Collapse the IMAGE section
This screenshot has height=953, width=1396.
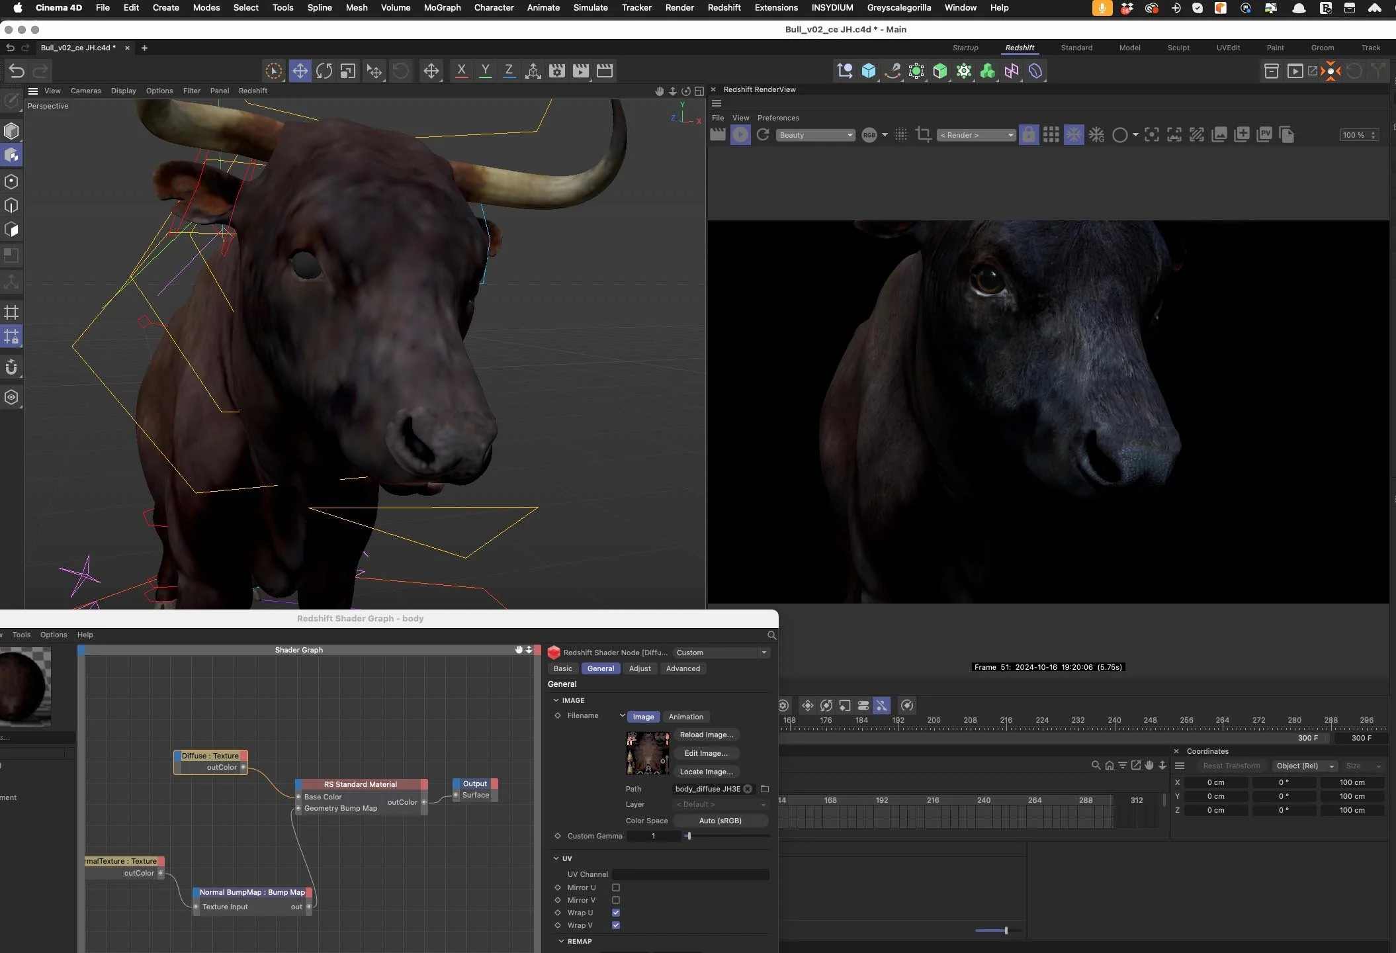coord(556,700)
